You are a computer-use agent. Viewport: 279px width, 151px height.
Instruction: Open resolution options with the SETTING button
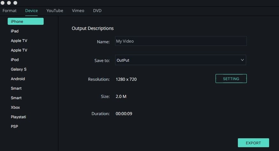231,79
